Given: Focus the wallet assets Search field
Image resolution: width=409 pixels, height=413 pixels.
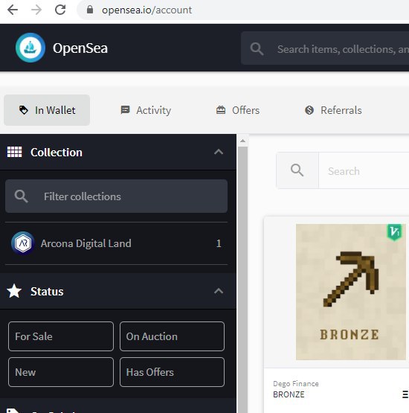Looking at the screenshot, I should [364, 170].
